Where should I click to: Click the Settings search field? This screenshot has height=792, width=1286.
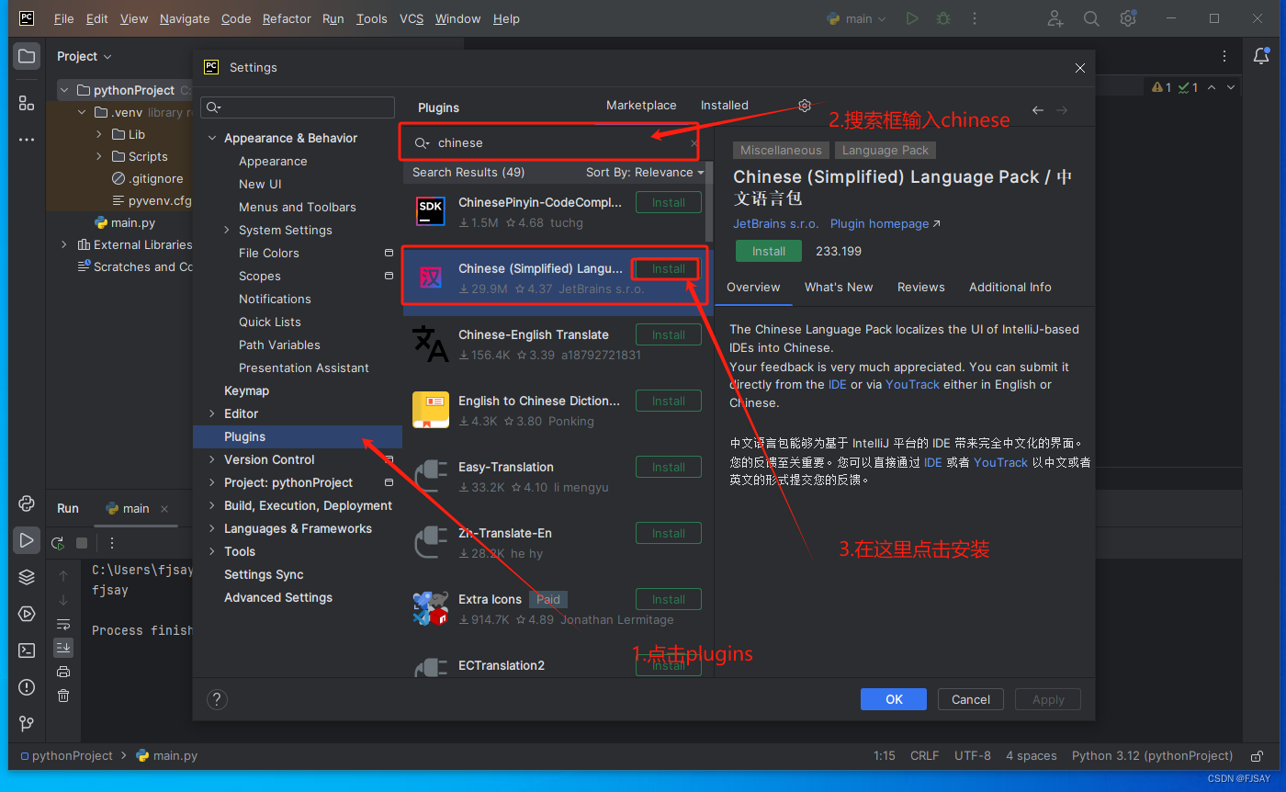[298, 107]
